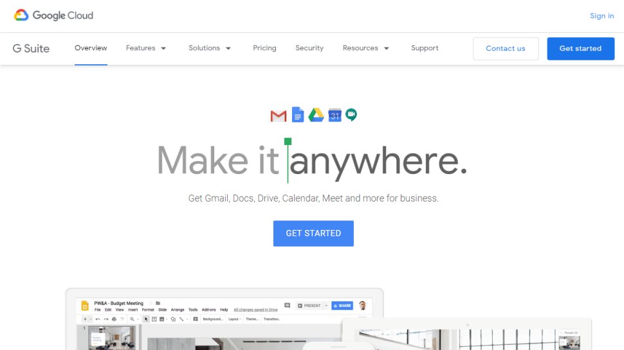
Task: Click the undo arrow in the Slides toolbar
Action: click(98, 319)
